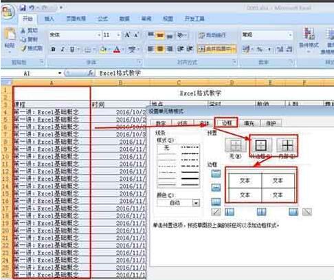The image size is (334, 280).
Task: Apply comma thousands separator style
Action: click(x=269, y=49)
